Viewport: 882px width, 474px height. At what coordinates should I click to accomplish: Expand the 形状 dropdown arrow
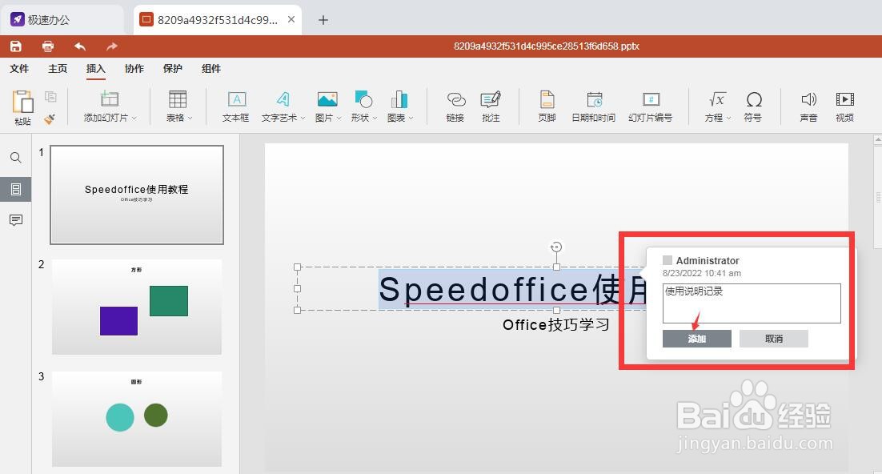(375, 118)
